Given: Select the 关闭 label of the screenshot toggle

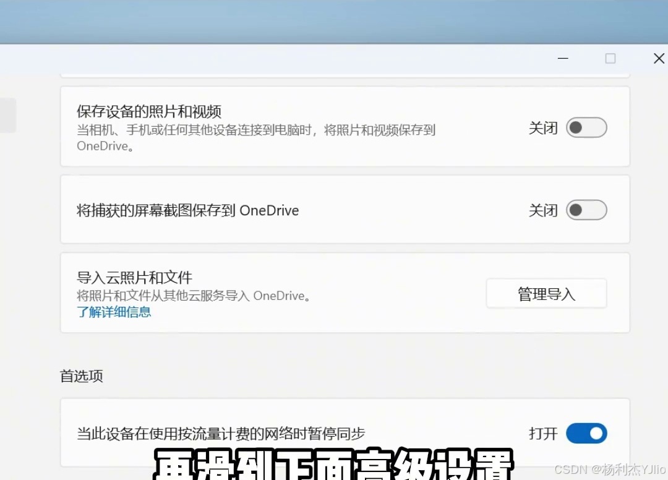Looking at the screenshot, I should click(543, 210).
